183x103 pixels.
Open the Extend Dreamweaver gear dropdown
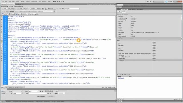[x=58, y=1]
